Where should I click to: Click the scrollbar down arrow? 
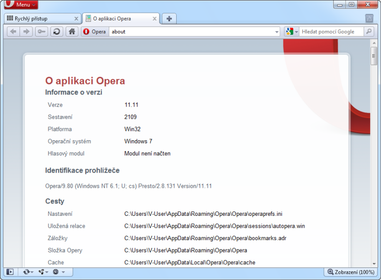[x=374, y=264]
